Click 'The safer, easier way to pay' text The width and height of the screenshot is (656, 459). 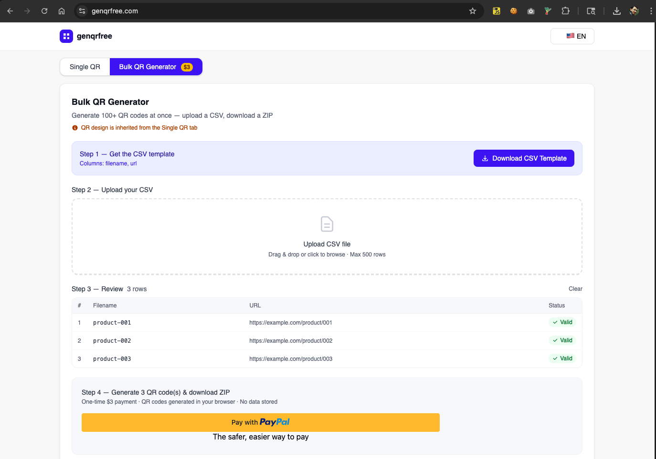coord(261,437)
